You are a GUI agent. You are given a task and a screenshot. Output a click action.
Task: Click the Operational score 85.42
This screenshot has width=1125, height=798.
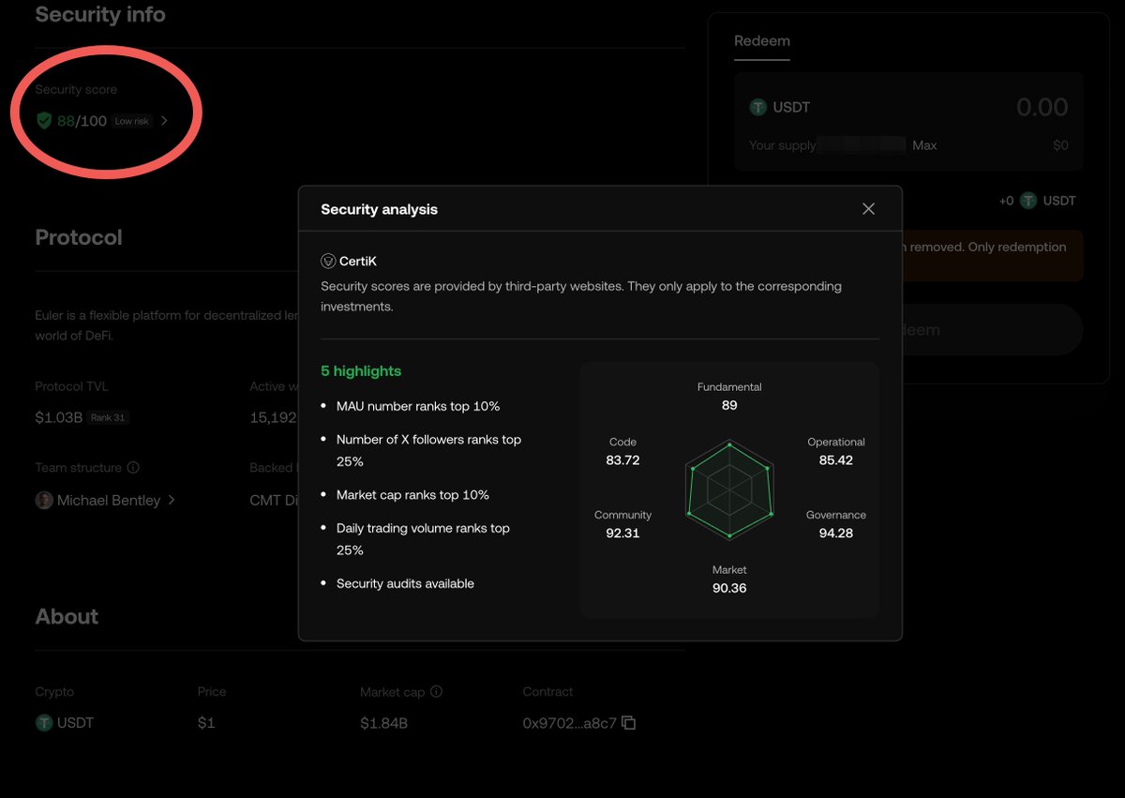point(835,460)
